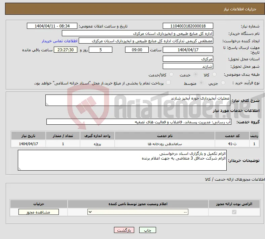The height and width of the screenshot is (239, 265).
Task: Click the remaining days field showing 5
Action: point(101,50)
